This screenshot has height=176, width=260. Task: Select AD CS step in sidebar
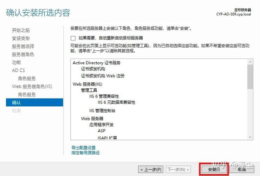pos(18,70)
